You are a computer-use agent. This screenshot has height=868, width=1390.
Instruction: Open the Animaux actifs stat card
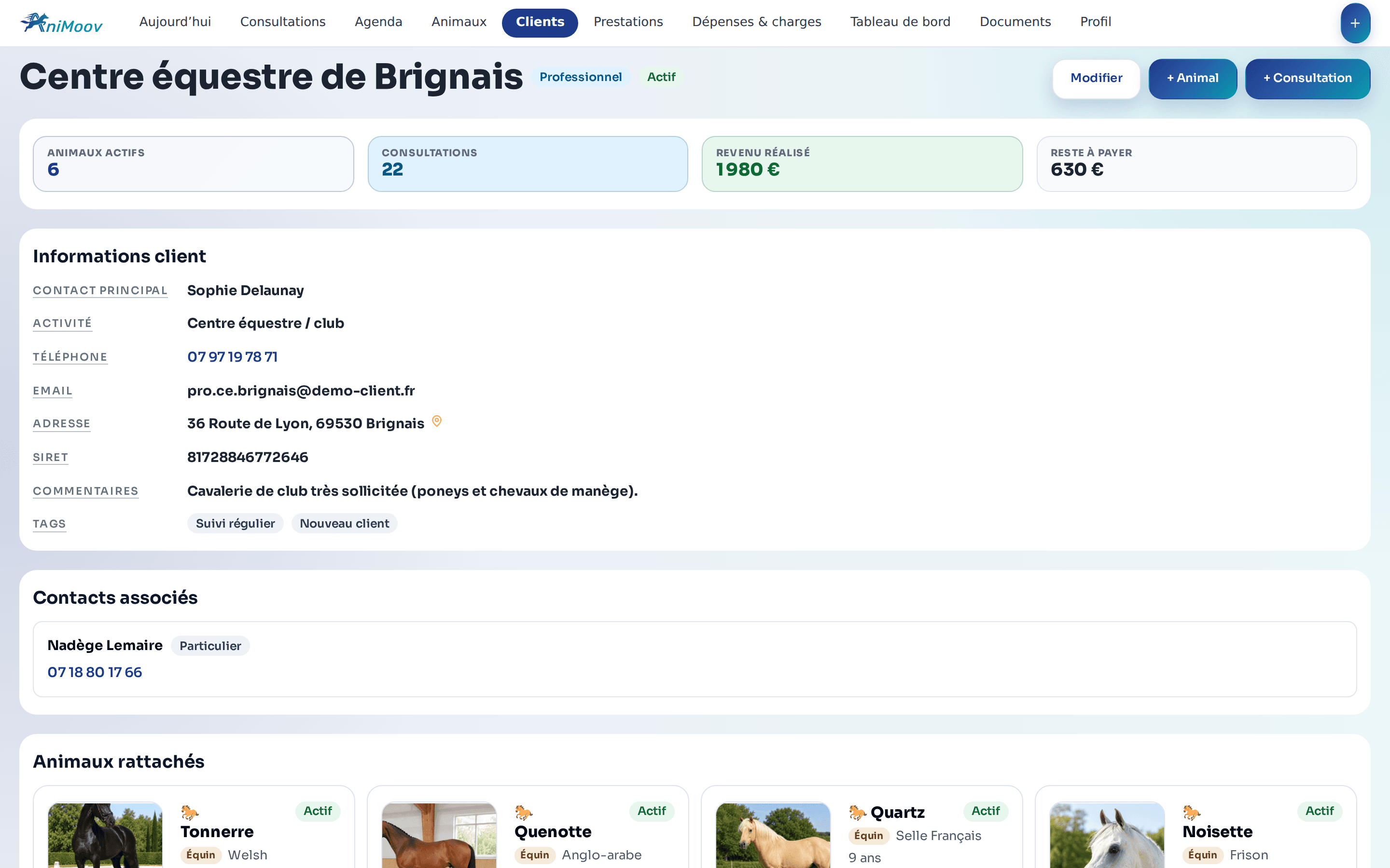pos(194,163)
